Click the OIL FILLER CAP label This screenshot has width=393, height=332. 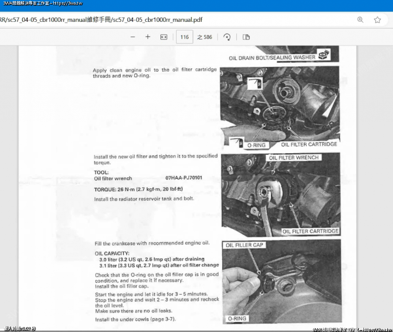[244, 245]
